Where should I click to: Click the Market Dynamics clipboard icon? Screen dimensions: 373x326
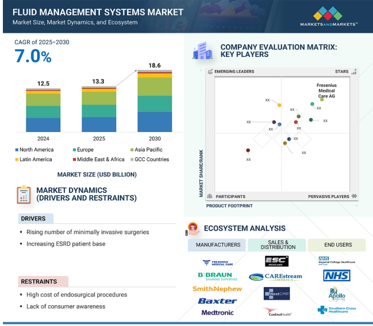pyautogui.click(x=24, y=195)
